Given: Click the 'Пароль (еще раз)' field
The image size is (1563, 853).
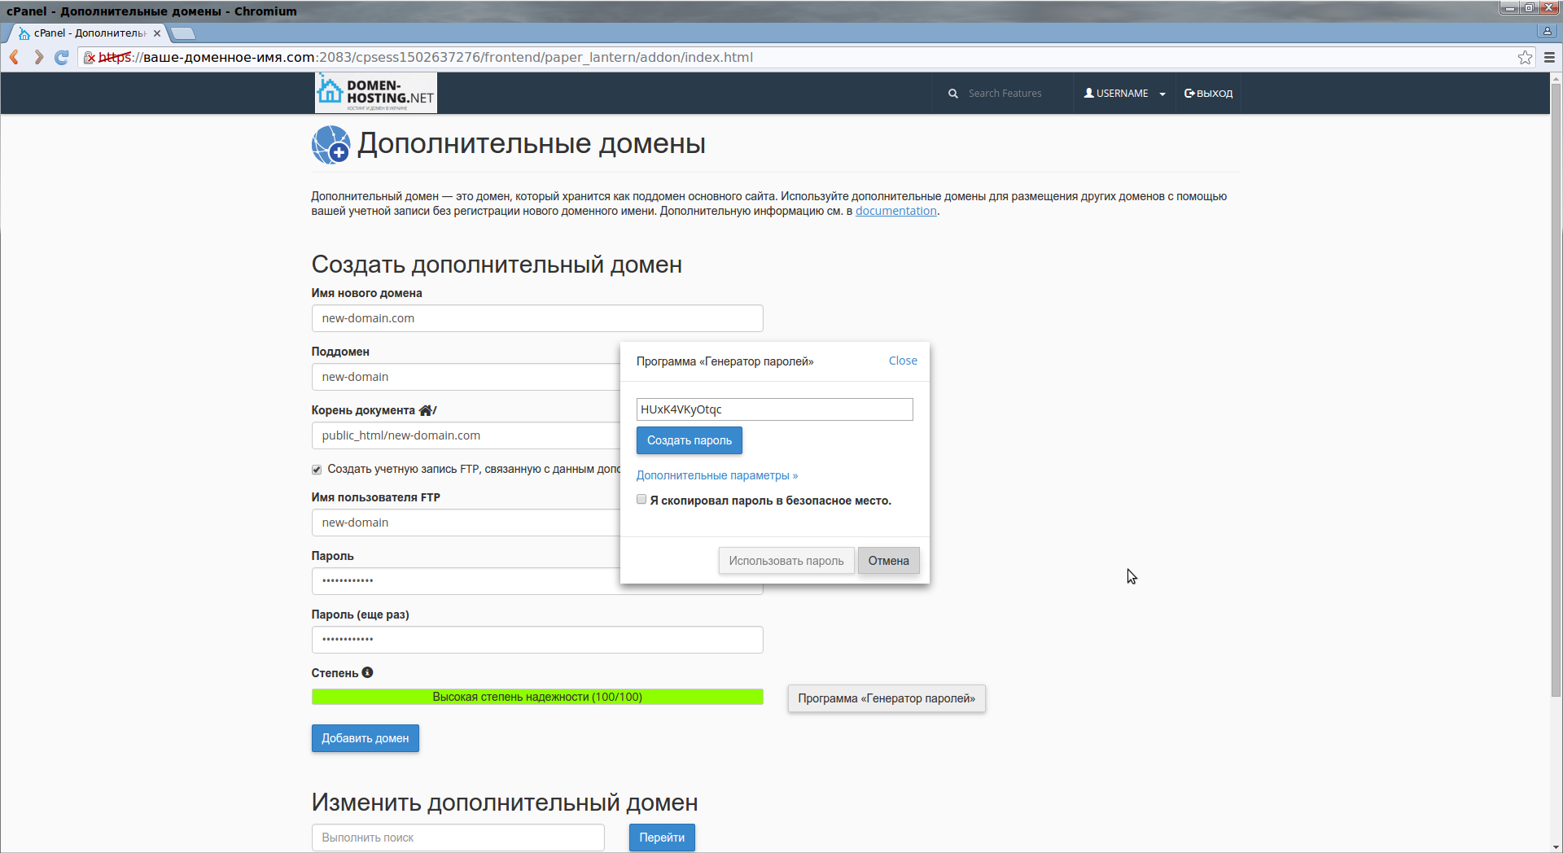Looking at the screenshot, I should tap(537, 640).
